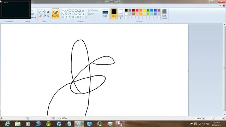Image resolution: width=226 pixels, height=127 pixels.
Task: Choose the Hexagon shape
Action: coord(73,14)
